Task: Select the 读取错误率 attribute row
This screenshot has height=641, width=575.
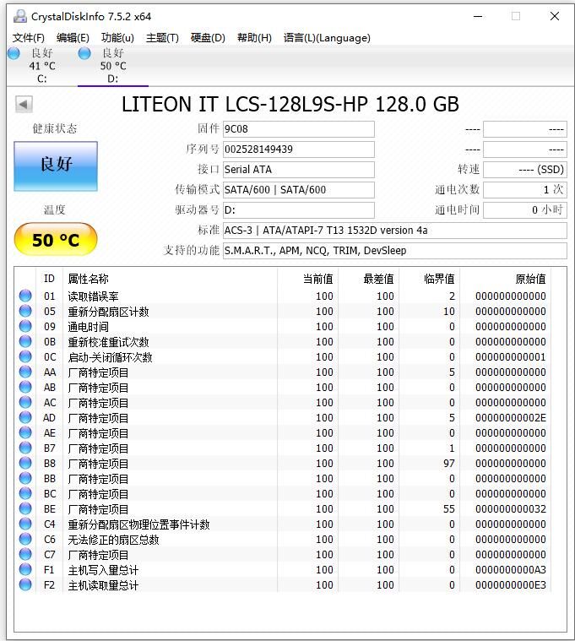Action: pyautogui.click(x=282, y=296)
